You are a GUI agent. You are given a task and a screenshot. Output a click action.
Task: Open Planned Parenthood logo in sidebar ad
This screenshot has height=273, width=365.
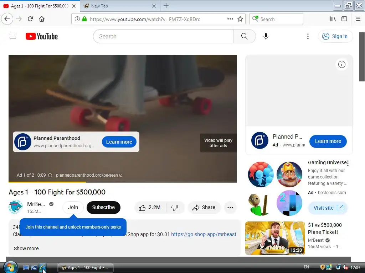[260, 140]
